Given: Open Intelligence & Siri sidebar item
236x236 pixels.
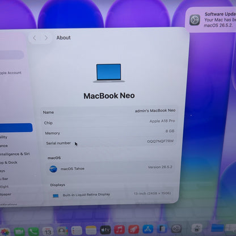Looking at the screenshot, I should click(x=15, y=154).
